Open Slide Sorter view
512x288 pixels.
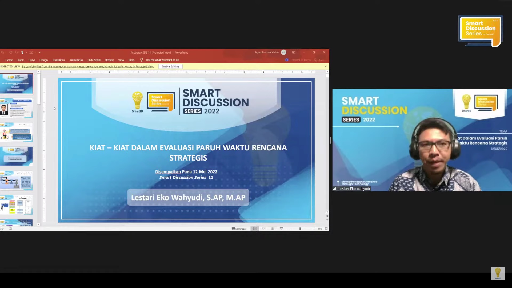pos(263,229)
